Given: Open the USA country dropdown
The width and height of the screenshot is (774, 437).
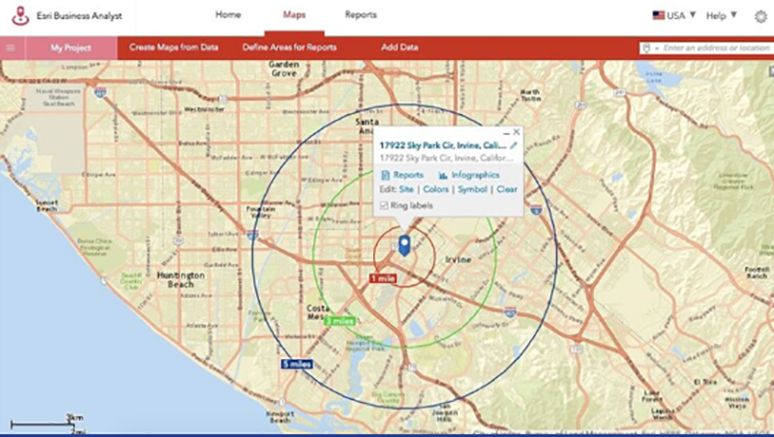Looking at the screenshot, I should point(674,15).
